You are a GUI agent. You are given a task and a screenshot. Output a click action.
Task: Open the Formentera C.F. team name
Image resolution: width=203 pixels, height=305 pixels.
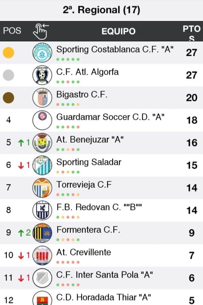88,230
